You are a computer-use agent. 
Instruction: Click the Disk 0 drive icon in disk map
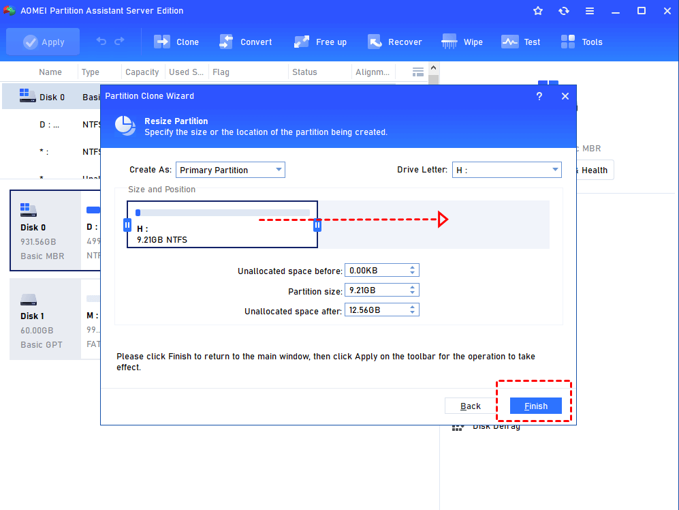click(28, 210)
